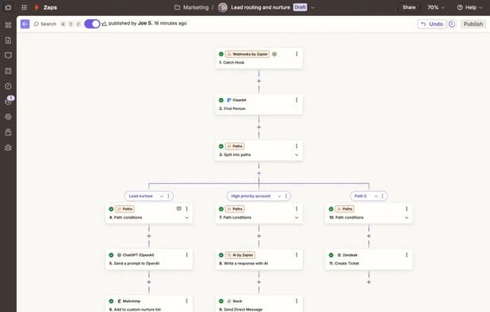Image resolution: width=490 pixels, height=312 pixels.
Task: Open the three-dot menu on Catch Hook step
Action: (297, 54)
